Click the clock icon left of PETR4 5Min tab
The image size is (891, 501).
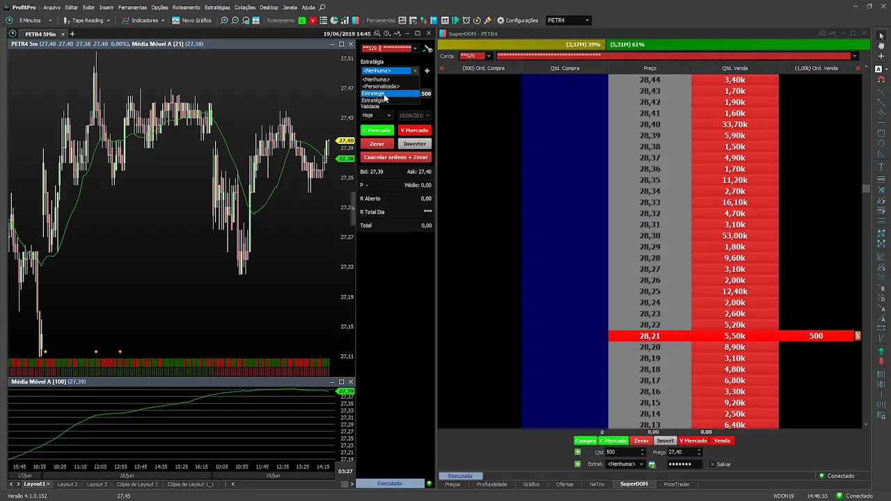pyautogui.click(x=13, y=33)
